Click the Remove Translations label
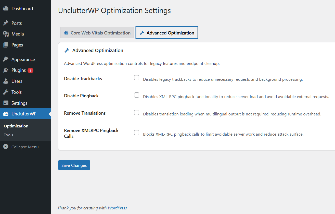 85,113
